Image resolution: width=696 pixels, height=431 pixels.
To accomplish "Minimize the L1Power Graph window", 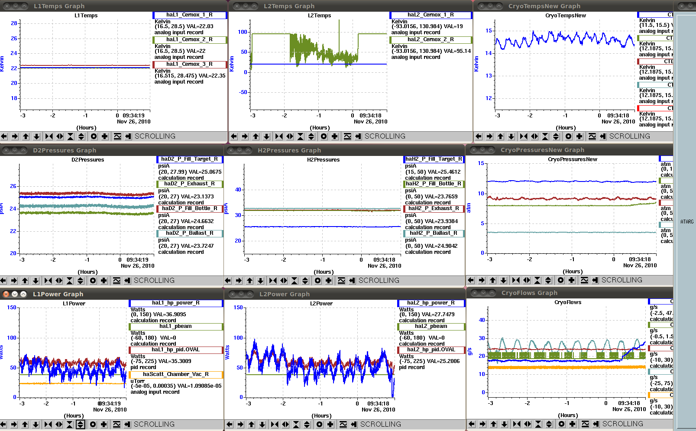I will click(x=15, y=294).
